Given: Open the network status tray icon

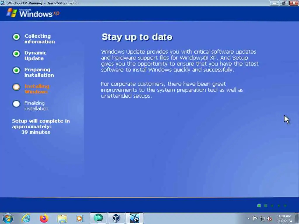Looking at the screenshot, I should [263, 218].
